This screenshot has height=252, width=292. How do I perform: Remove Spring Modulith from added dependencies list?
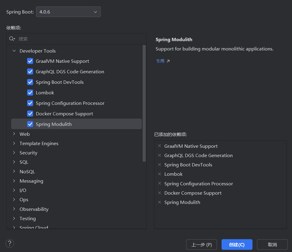pos(160,202)
